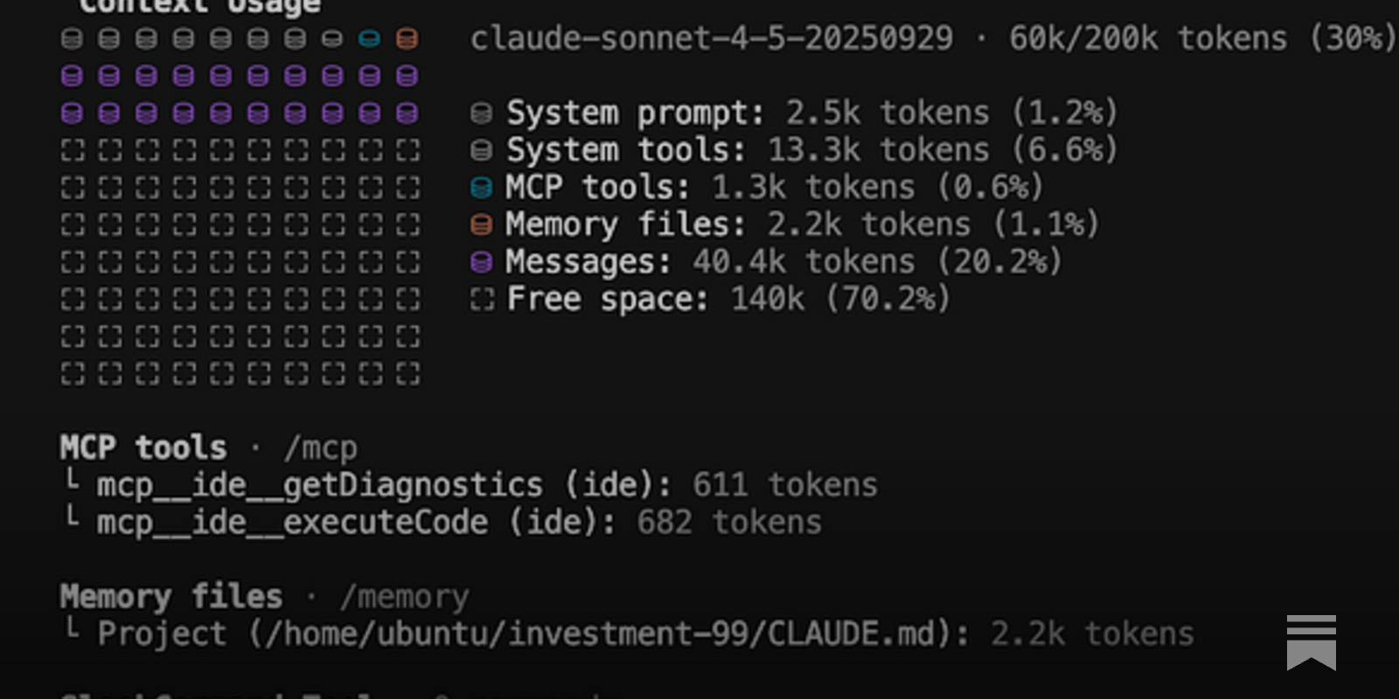Click the System tools legend icon

click(481, 150)
